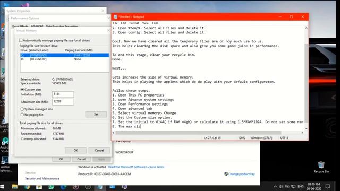Close the Performance Options window
Viewport: 340px width, 191px height.
pyautogui.click(x=108, y=18)
